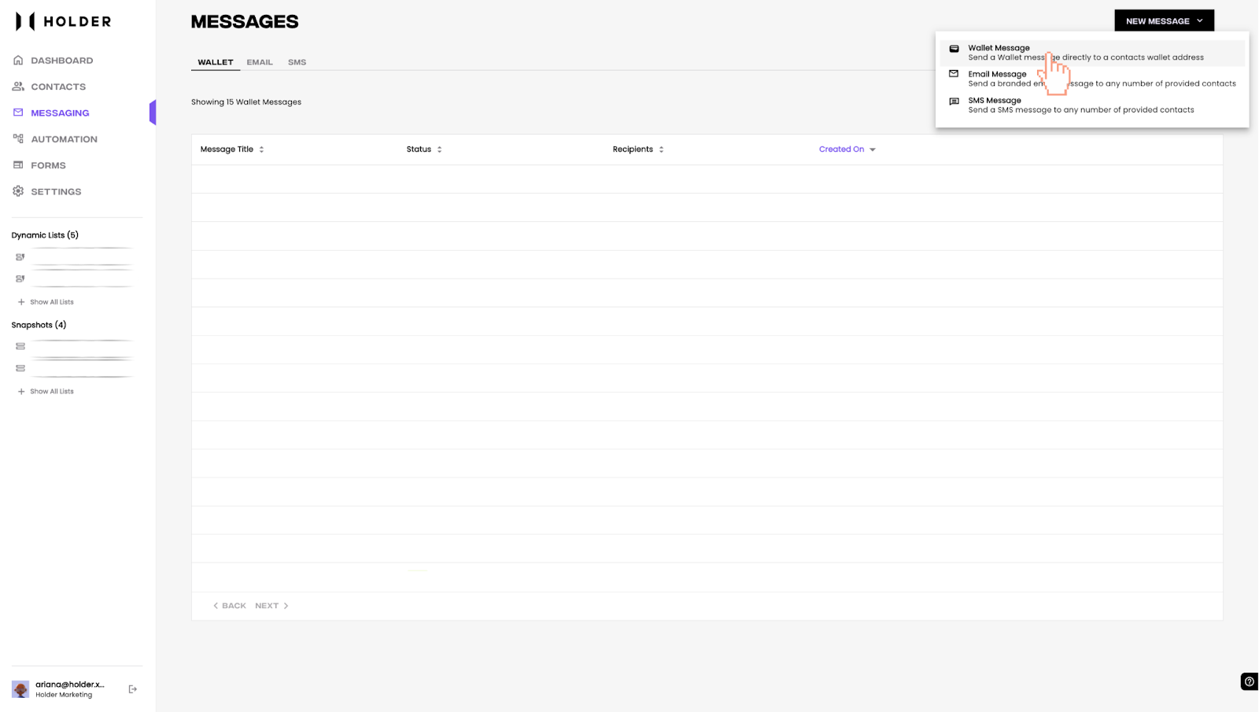Open first dynamic list icon
Viewport: 1259px width, 712px height.
pos(20,257)
